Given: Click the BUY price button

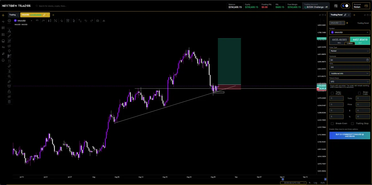Looking at the screenshot, I should coord(360,41).
